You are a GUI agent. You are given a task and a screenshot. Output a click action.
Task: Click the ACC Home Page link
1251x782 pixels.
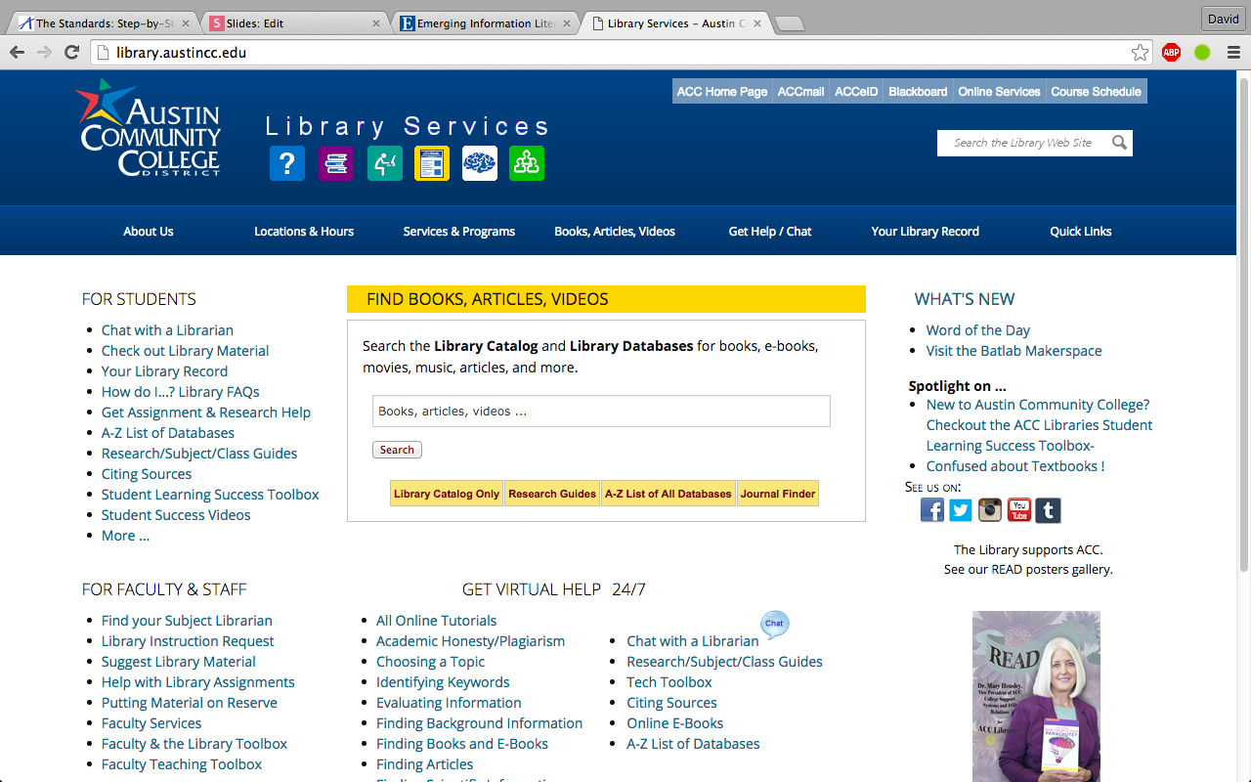[722, 92]
